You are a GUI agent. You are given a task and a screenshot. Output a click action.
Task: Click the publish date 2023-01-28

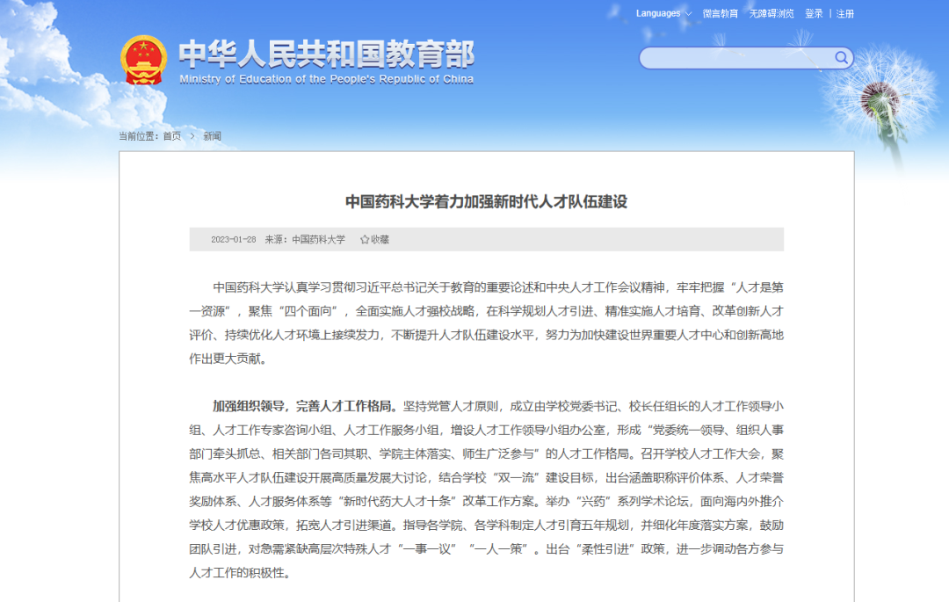pos(233,239)
